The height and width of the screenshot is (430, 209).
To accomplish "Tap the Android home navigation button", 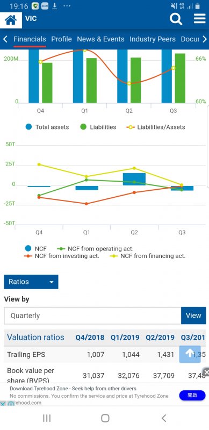I will [105, 418].
